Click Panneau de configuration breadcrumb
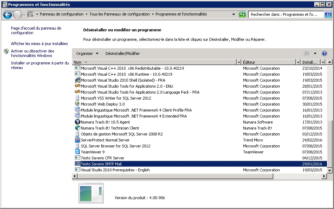 (62, 14)
